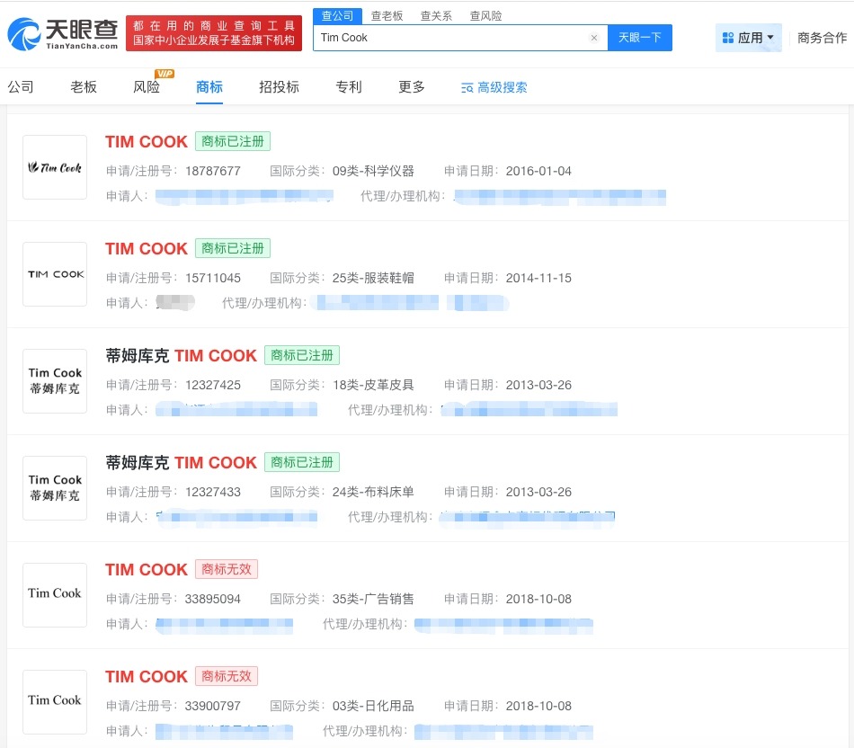This screenshot has height=748, width=854.
Task: Switch to the 风险 results tab
Action: coord(147,87)
